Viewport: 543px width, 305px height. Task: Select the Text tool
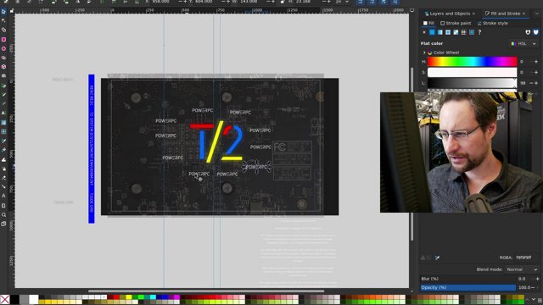pos(3,113)
